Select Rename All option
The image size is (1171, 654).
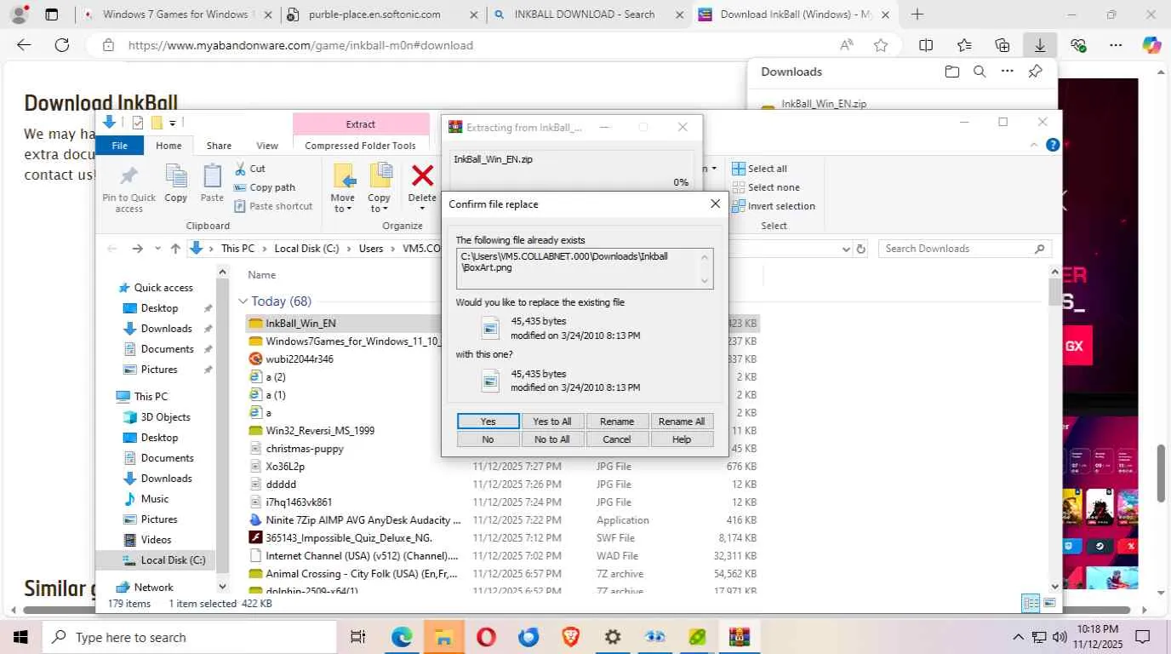pyautogui.click(x=682, y=422)
